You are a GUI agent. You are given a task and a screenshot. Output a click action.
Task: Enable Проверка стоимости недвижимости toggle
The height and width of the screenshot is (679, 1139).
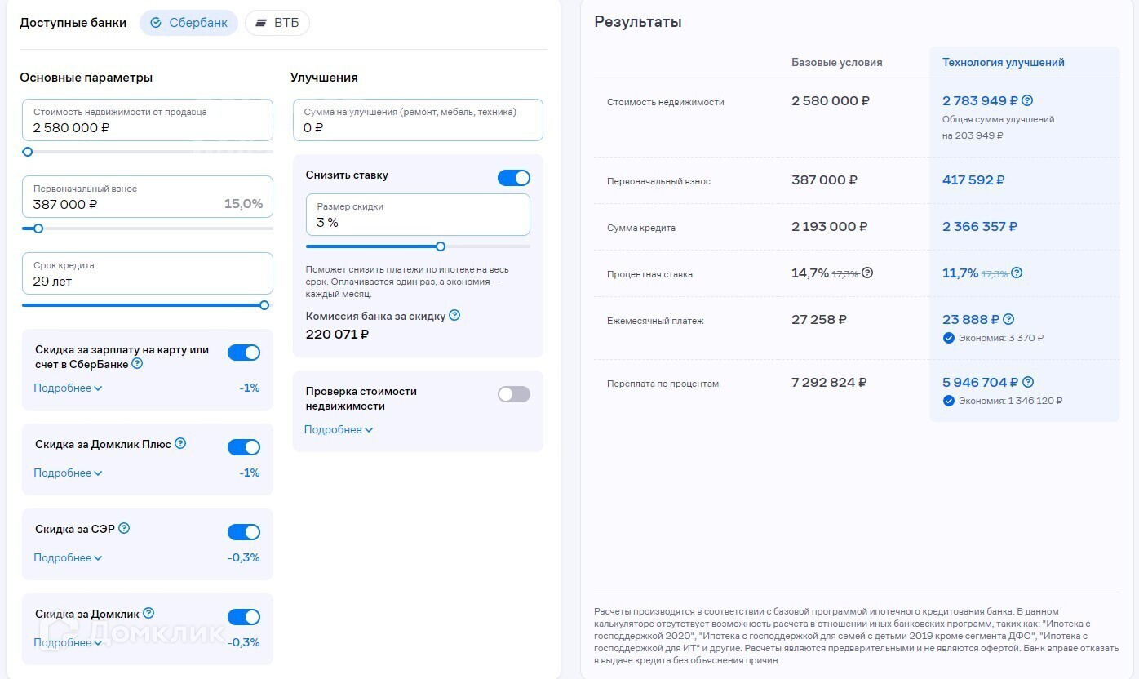point(514,394)
